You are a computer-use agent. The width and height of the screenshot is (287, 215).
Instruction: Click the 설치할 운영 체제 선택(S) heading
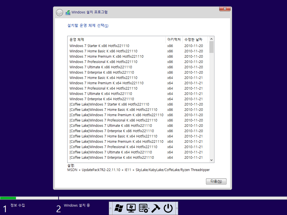pos(88,25)
